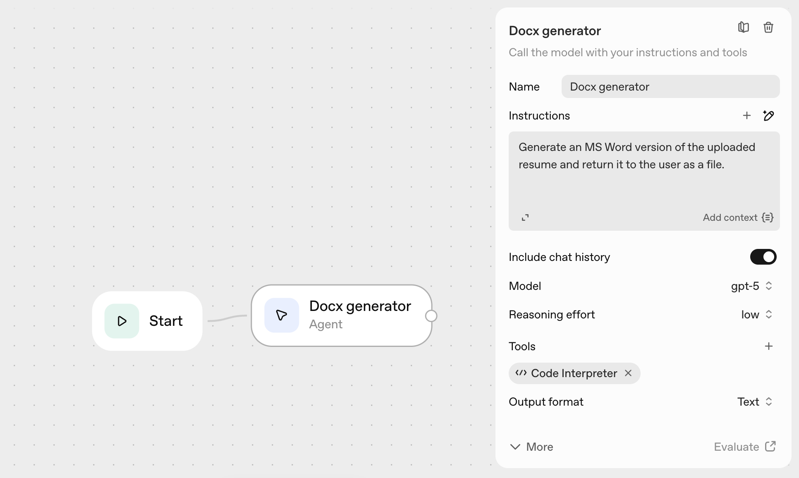Open the Model gpt-5 dropdown
Screen dimensions: 799x478
point(751,286)
